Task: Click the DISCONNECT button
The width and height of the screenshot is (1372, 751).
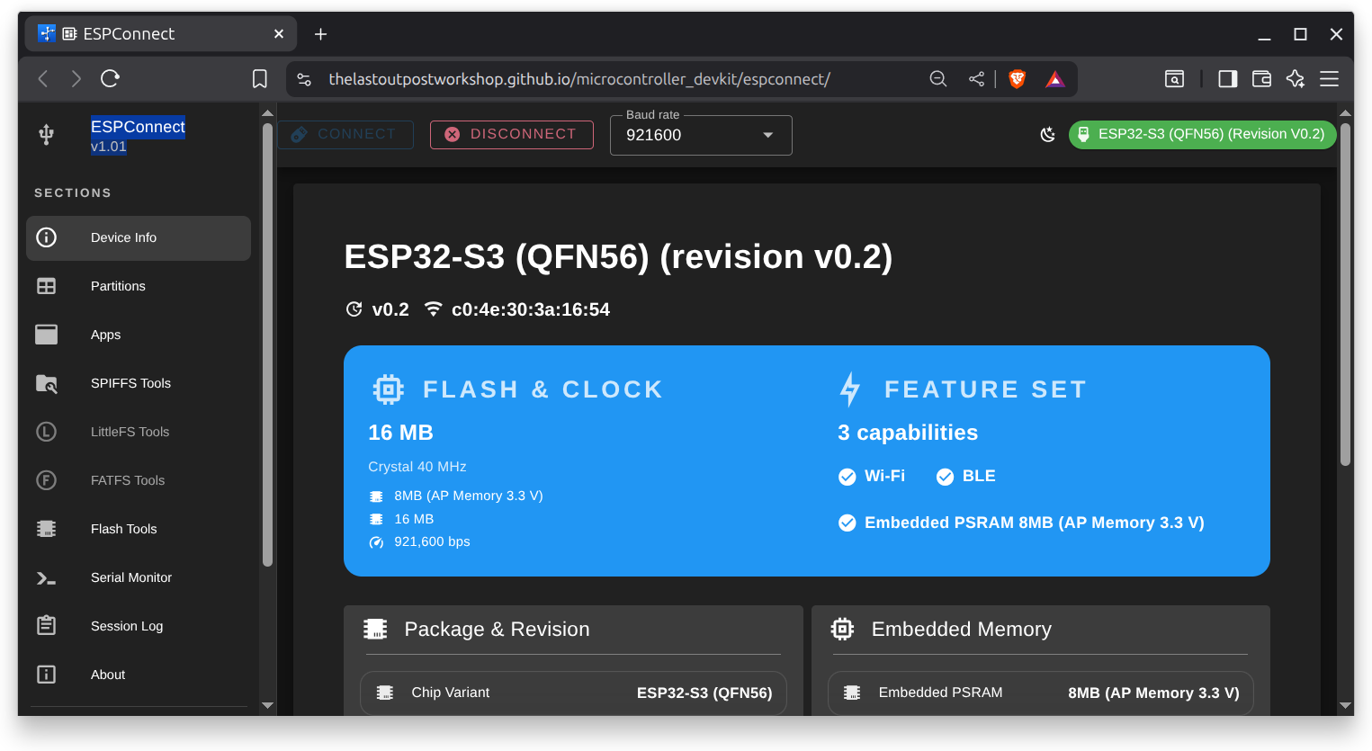Action: pyautogui.click(x=511, y=134)
